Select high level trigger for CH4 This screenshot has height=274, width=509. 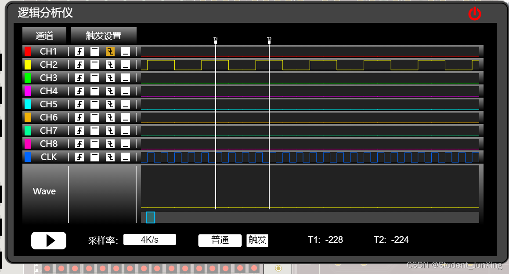coord(95,91)
